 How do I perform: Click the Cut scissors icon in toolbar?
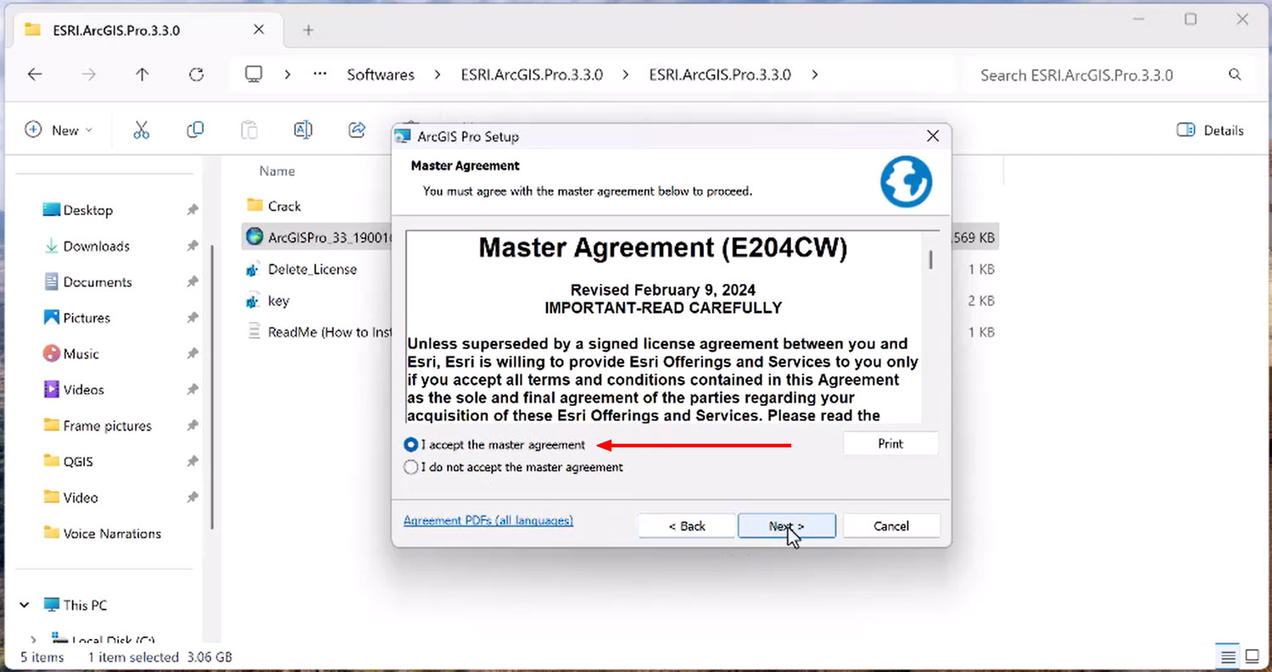point(141,130)
